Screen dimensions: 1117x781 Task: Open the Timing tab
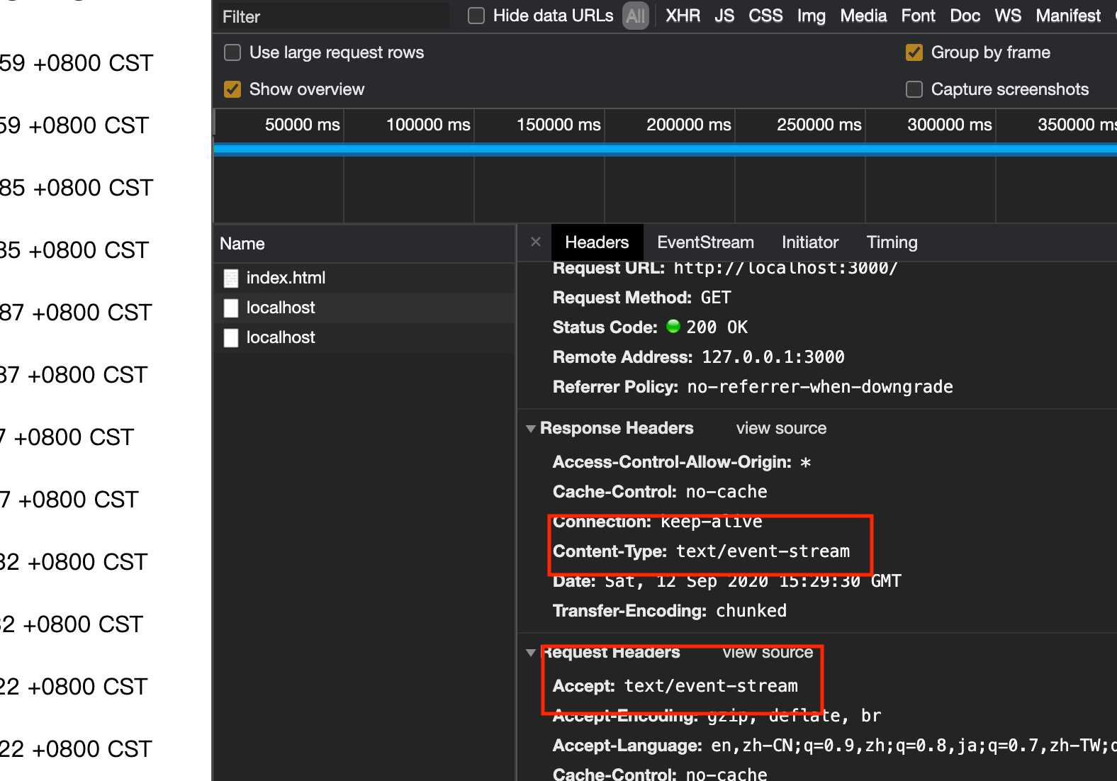tap(892, 242)
